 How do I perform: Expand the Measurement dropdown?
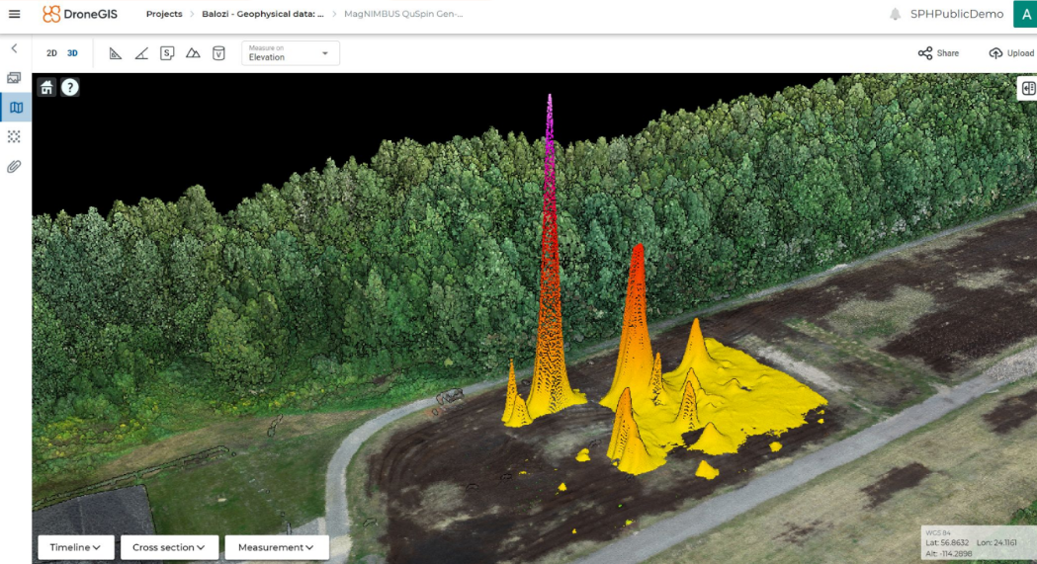(276, 547)
